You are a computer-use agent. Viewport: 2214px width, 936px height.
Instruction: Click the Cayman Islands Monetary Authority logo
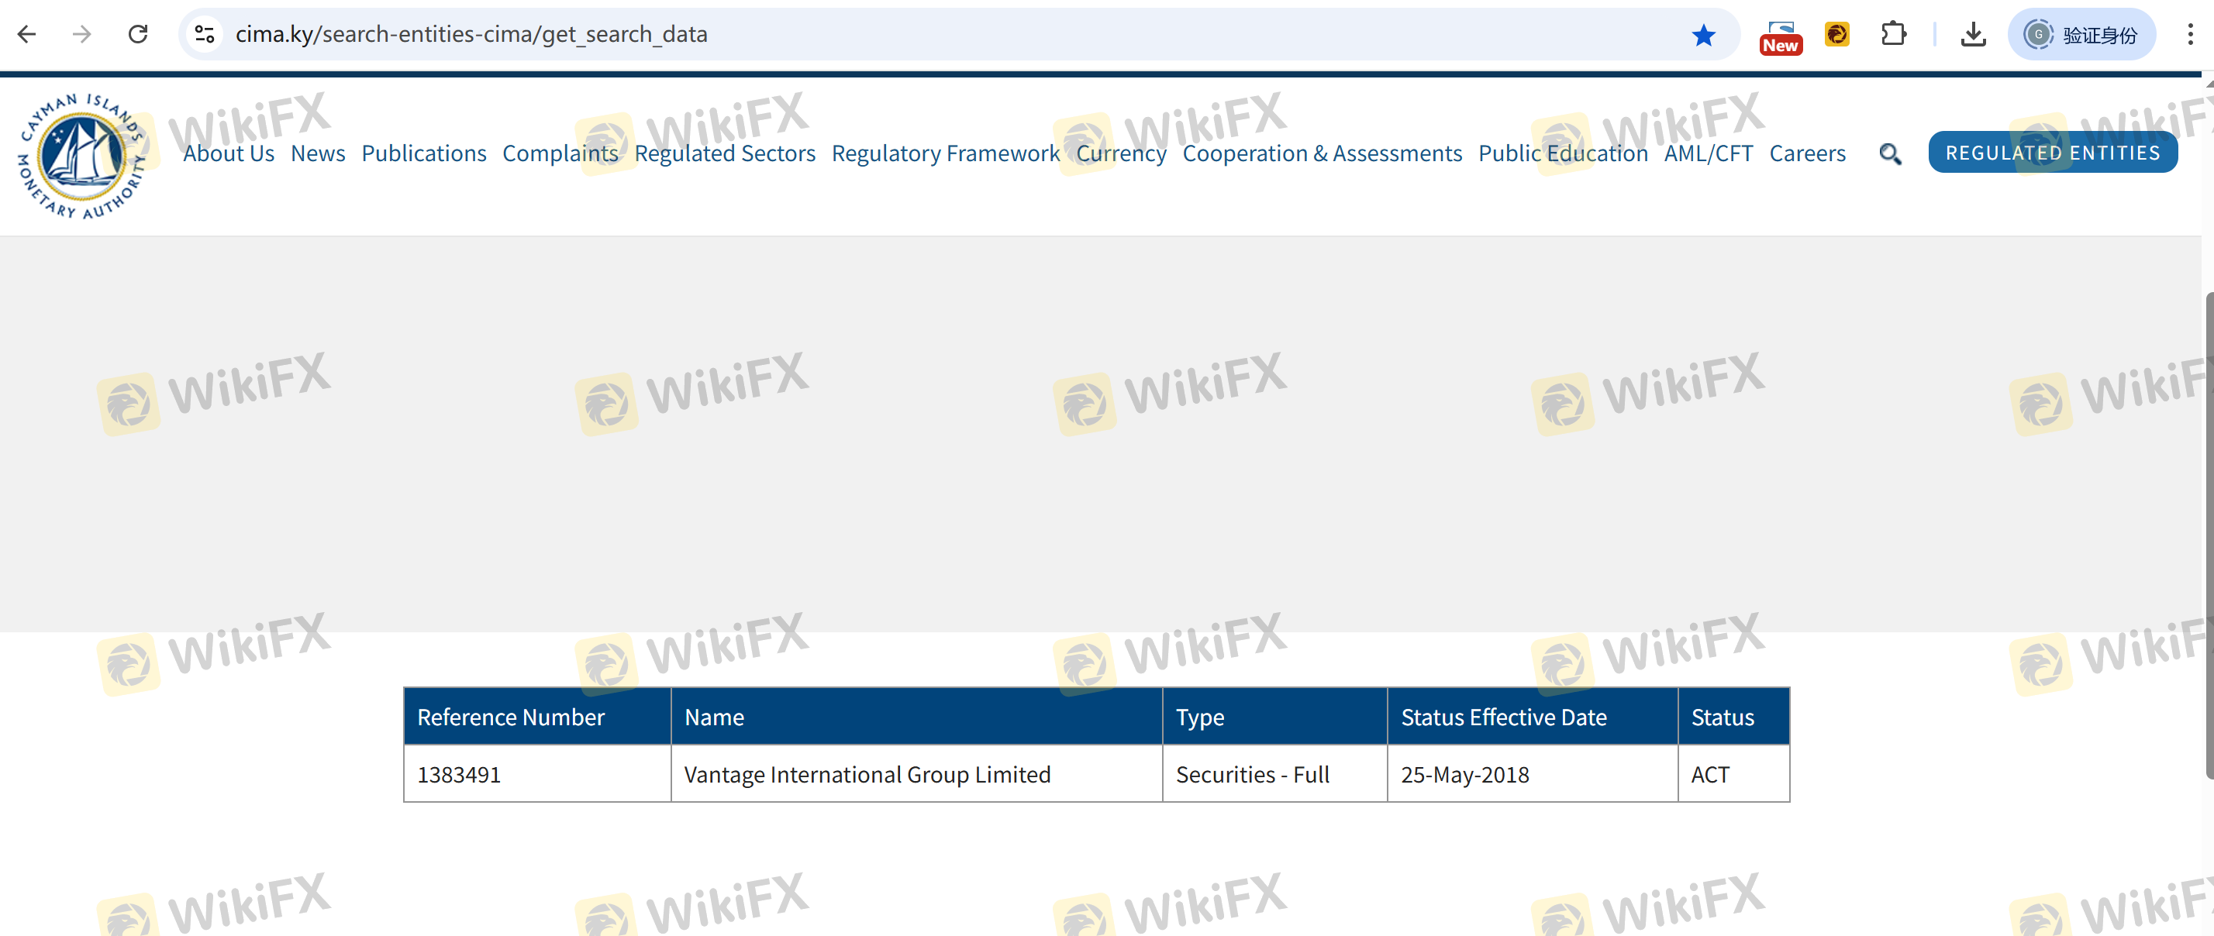coord(81,157)
